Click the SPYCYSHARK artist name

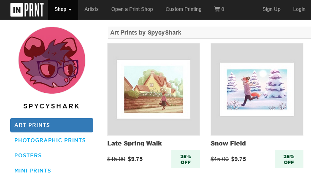point(51,106)
